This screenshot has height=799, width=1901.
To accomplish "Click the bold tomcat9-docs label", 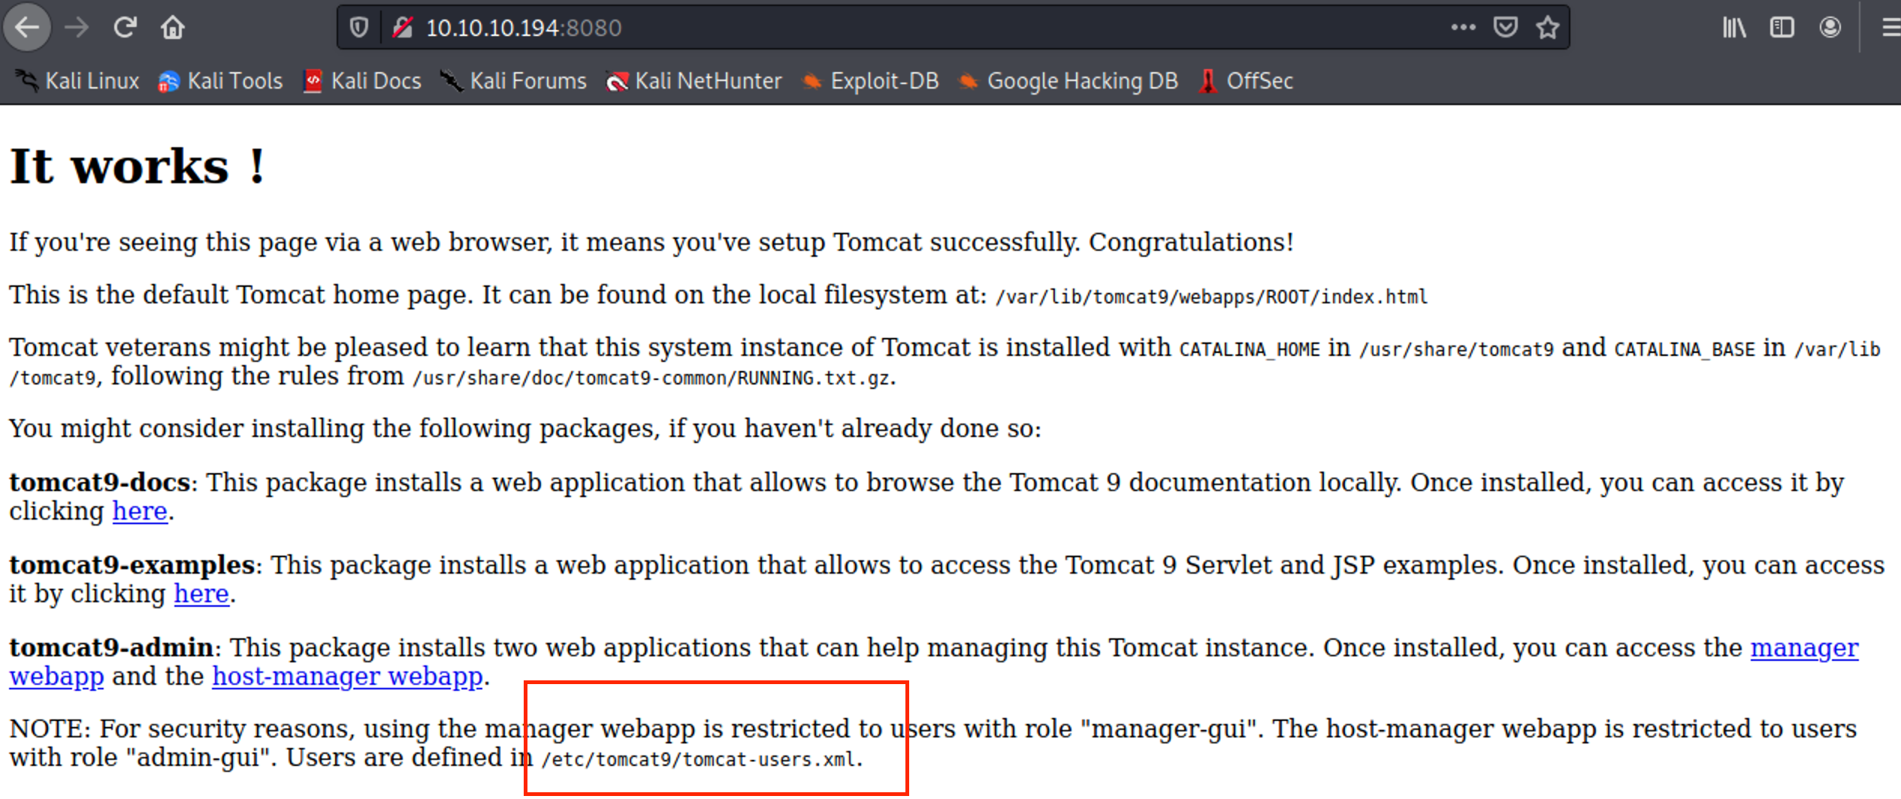I will pyautogui.click(x=99, y=483).
